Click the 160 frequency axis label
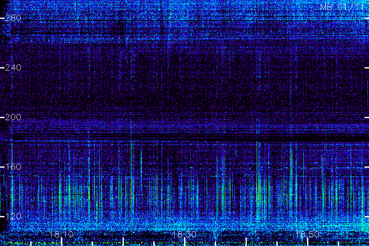The height and width of the screenshot is (246, 369). [13, 167]
